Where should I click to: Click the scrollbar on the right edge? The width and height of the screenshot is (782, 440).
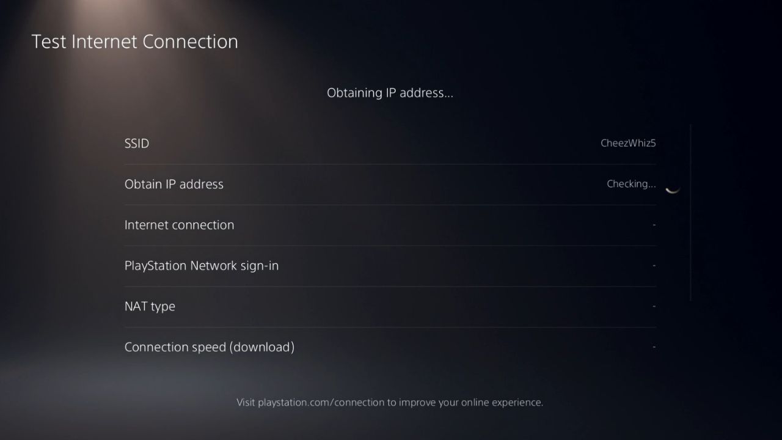690,211
